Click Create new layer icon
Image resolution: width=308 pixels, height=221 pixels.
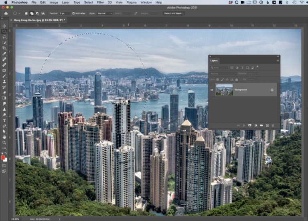(267, 125)
